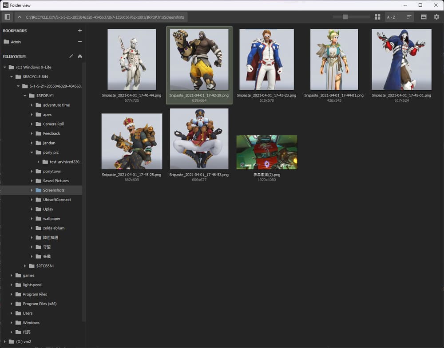Expand the $RTCB5NI folder

point(25,266)
